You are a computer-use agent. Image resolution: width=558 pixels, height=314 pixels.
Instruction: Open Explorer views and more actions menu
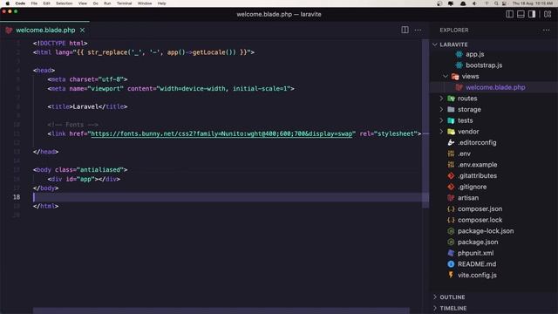click(x=547, y=31)
